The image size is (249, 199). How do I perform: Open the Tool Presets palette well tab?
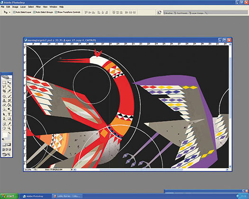tap(182, 13)
